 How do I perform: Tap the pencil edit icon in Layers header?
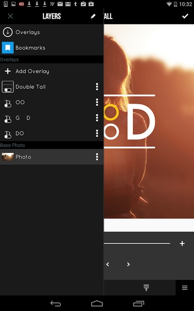tap(93, 16)
